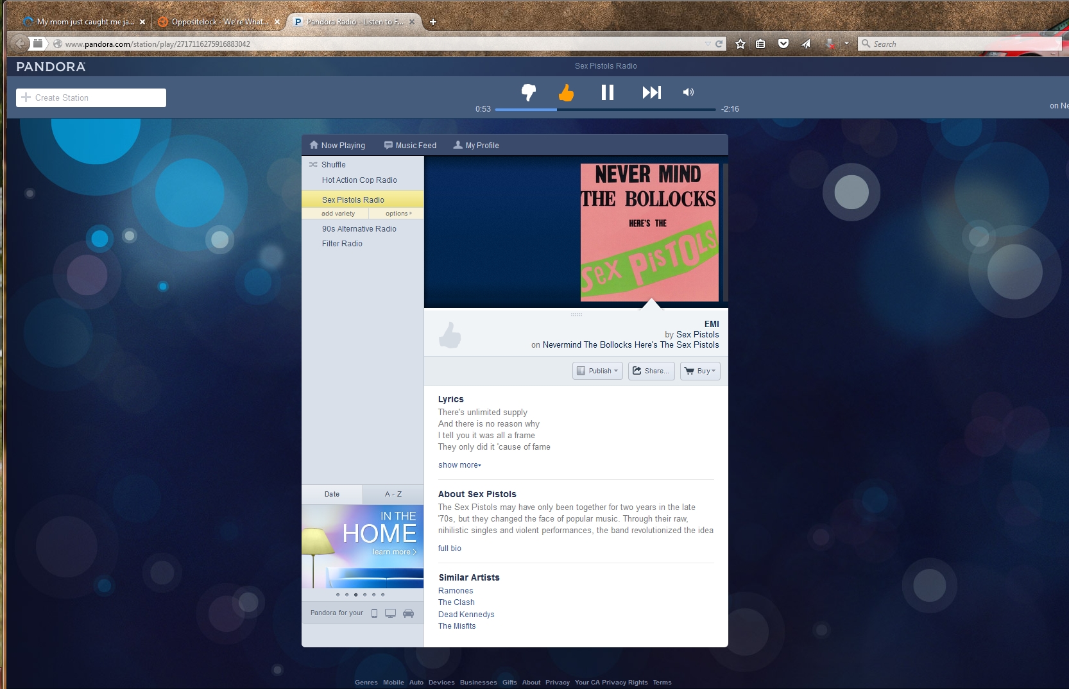Viewport: 1069px width, 689px height.
Task: Click the browser back arrow
Action: 20,44
